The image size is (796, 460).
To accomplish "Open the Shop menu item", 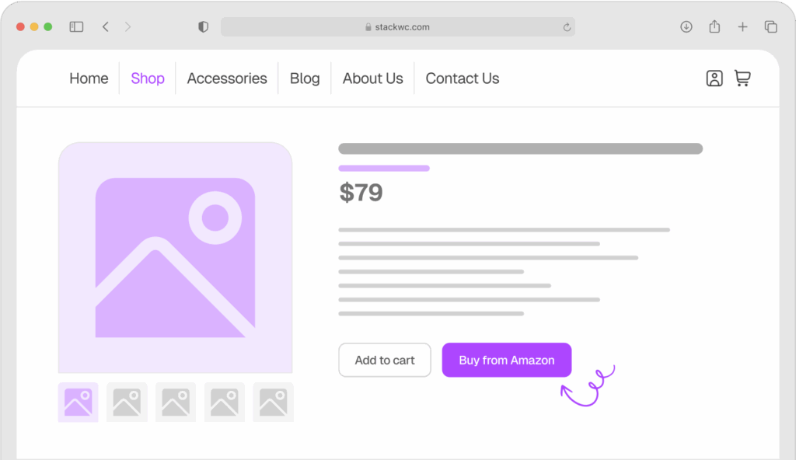I will [x=146, y=78].
